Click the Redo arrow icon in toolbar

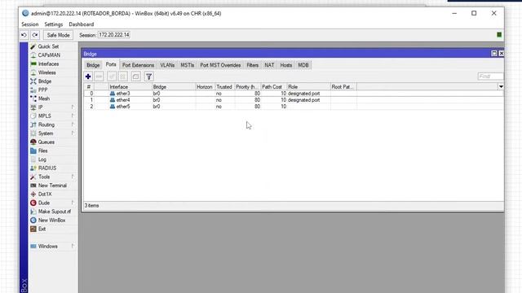35,35
